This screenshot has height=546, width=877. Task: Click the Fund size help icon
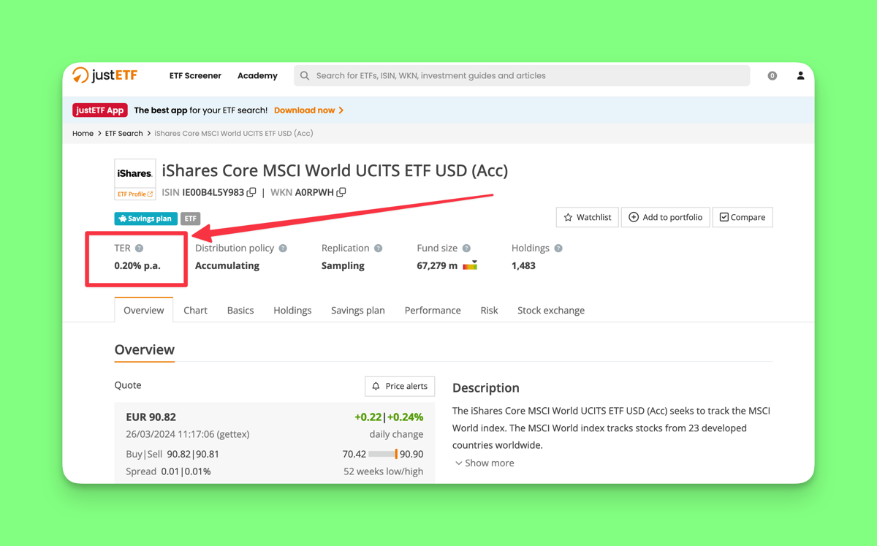(466, 249)
